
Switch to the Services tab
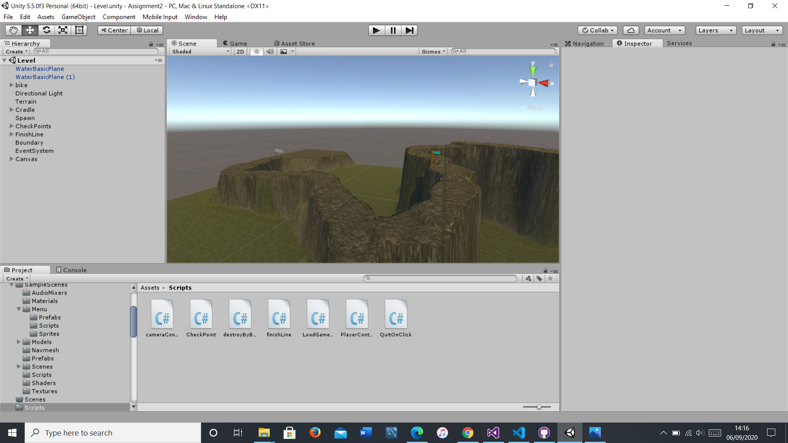pyautogui.click(x=679, y=43)
